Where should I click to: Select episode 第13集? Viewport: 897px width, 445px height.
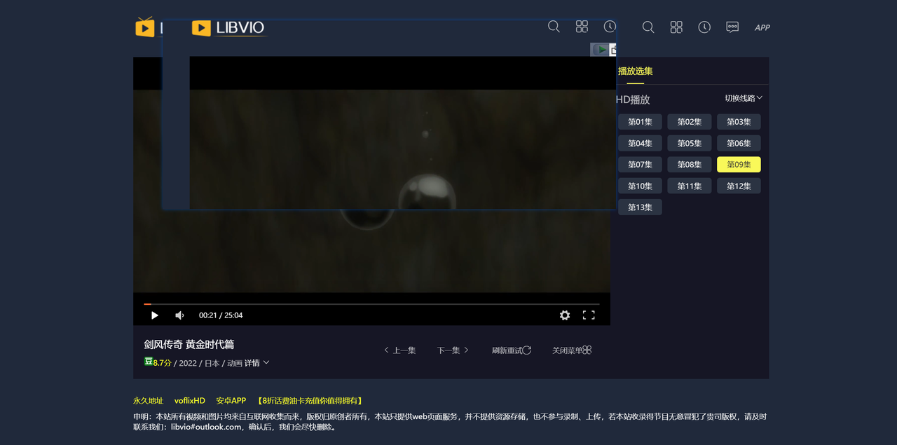click(640, 207)
